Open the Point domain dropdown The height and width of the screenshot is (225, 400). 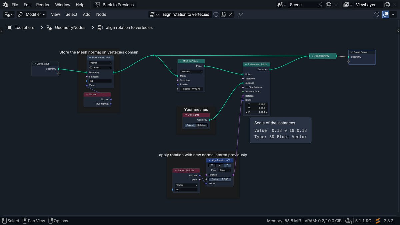100,67
